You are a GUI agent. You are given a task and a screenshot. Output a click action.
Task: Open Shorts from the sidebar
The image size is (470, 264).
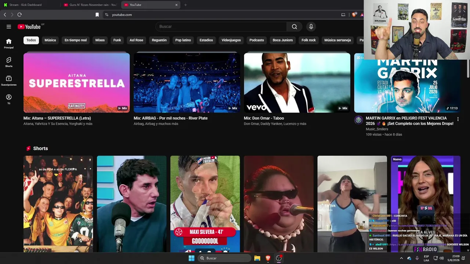tap(9, 62)
